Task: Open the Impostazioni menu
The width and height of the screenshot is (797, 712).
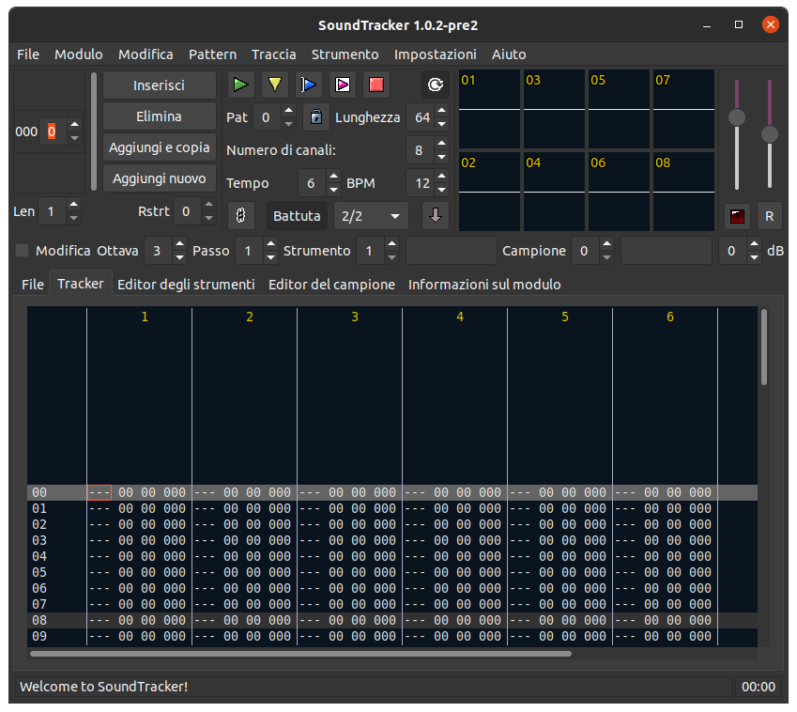Action: pyautogui.click(x=435, y=54)
